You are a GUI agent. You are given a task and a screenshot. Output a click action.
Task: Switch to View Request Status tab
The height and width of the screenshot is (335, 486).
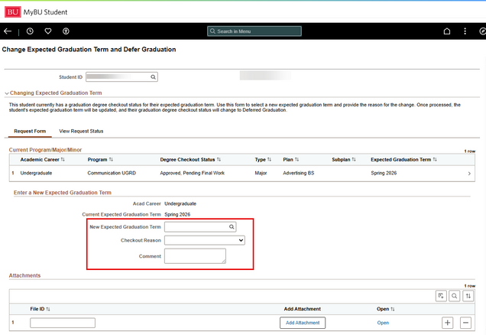pos(81,132)
